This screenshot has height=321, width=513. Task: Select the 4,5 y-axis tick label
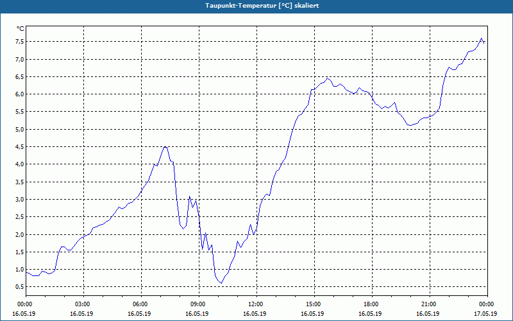coord(19,147)
